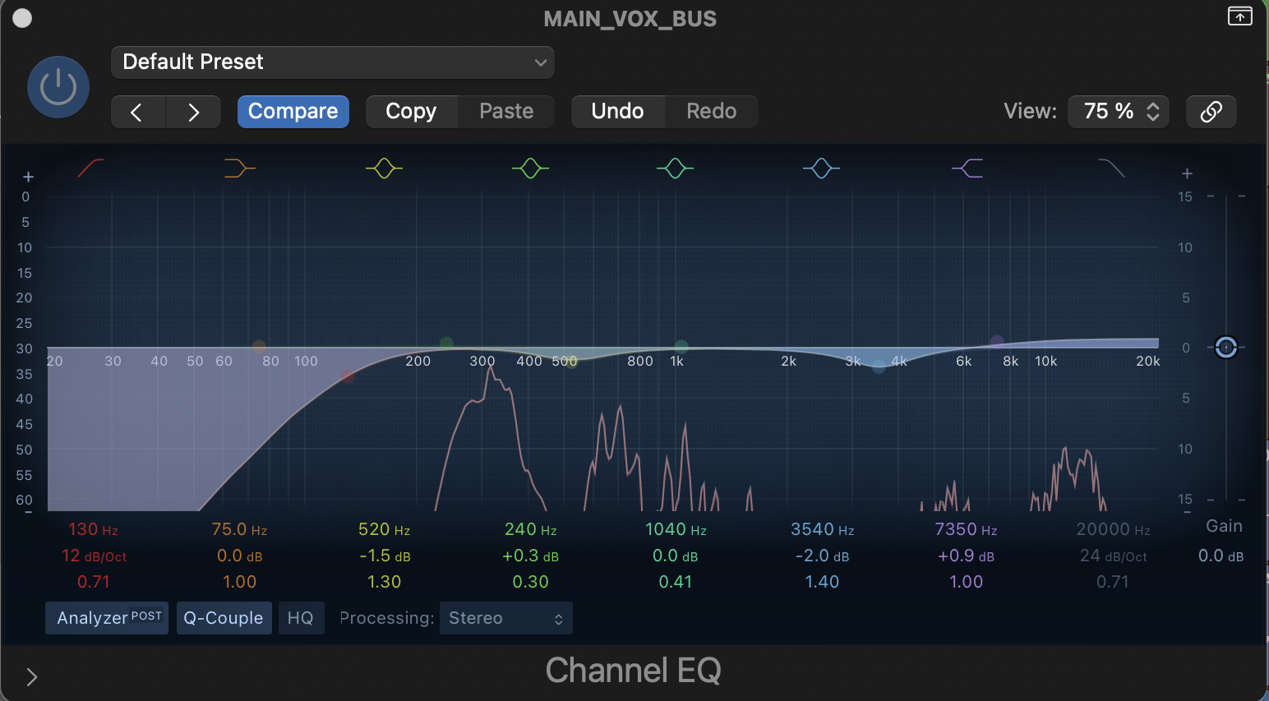Select the blue 3540 Hz peak band icon
The width and height of the screenshot is (1269, 701).
820,168
